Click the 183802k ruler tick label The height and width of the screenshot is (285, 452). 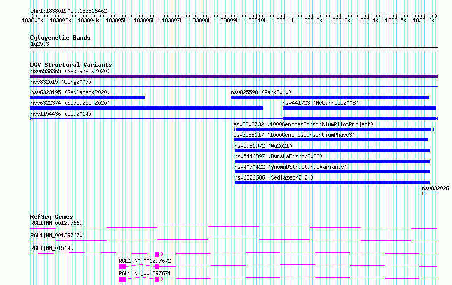(33, 20)
